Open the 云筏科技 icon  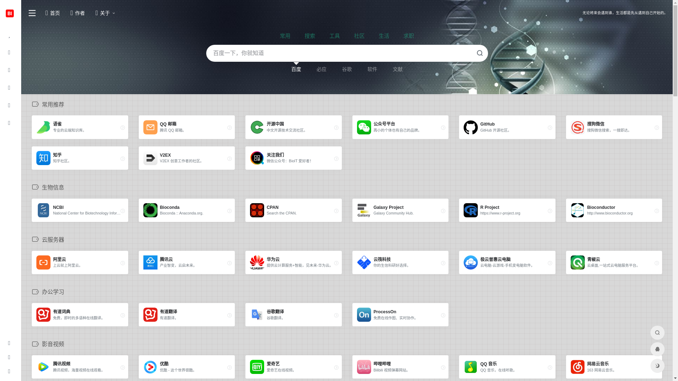pyautogui.click(x=364, y=262)
